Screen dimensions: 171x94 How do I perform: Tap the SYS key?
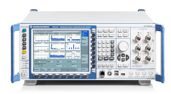tap(24, 57)
